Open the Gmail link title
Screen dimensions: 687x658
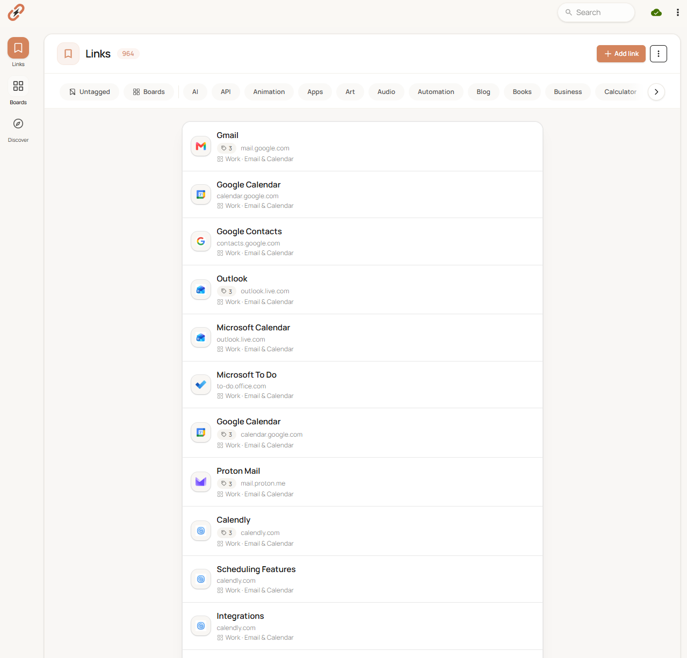pyautogui.click(x=228, y=135)
